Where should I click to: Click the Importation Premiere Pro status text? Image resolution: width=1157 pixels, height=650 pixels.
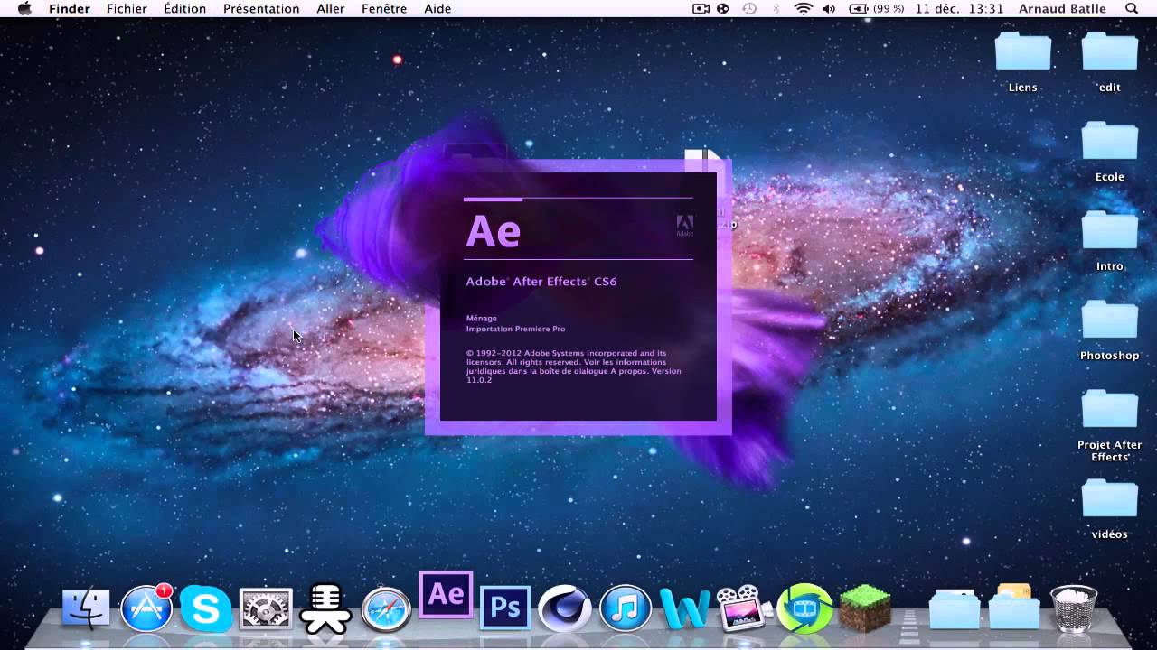(x=515, y=330)
